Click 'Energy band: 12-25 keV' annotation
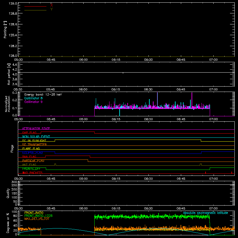 (x=43, y=95)
